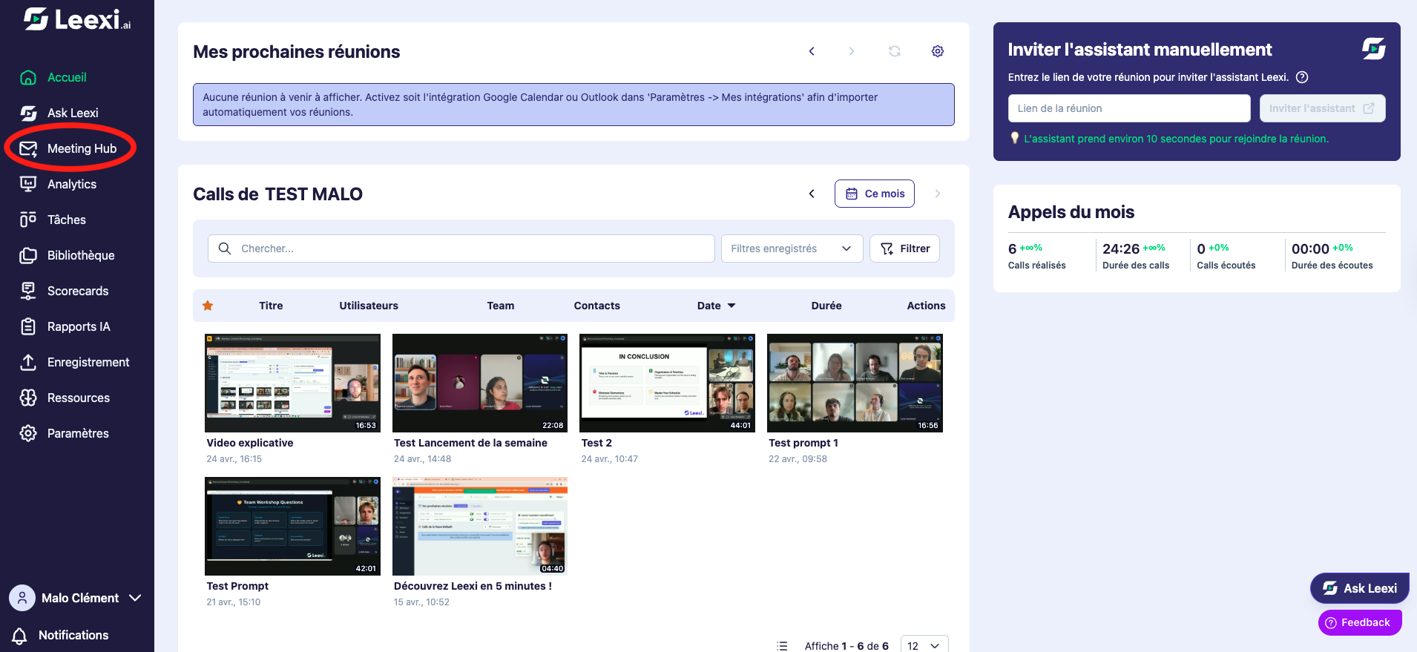
Task: Refresh upcoming meetings list
Action: tap(895, 51)
